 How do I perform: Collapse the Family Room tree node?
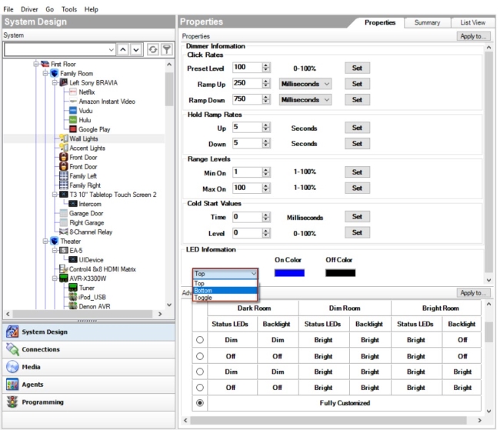tap(45, 73)
